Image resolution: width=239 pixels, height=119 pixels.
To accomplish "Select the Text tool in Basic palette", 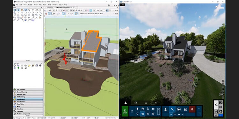I will tap(33, 10).
